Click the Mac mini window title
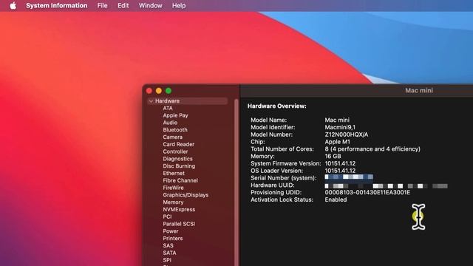 click(419, 90)
